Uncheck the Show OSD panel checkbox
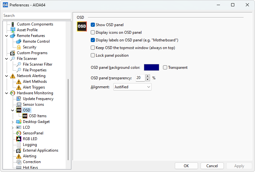This screenshot has width=255, height=172. [93, 25]
